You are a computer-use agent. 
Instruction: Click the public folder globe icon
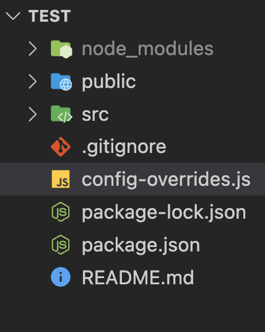(x=61, y=82)
